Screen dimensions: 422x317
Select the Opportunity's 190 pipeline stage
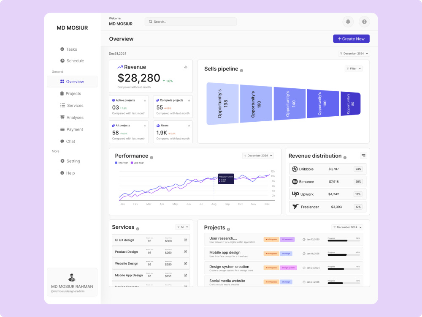tap(256, 104)
